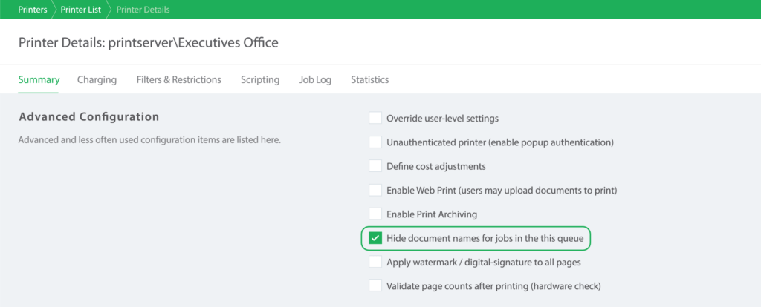761x307 pixels.
Task: Enable Override user-level settings checkbox
Action: (375, 118)
